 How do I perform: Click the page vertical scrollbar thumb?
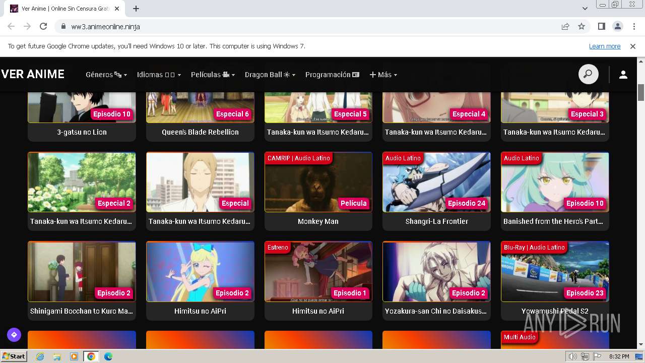[x=641, y=92]
